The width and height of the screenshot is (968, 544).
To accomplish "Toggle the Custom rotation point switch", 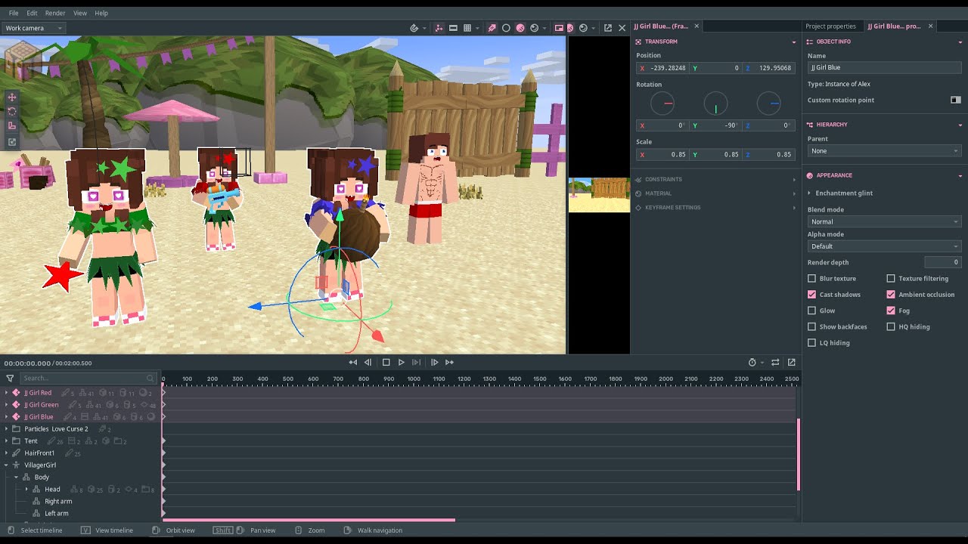I will (956, 100).
